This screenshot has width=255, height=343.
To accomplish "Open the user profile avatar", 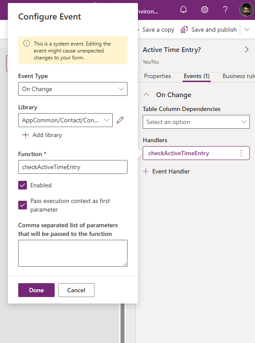I will coord(246,10).
